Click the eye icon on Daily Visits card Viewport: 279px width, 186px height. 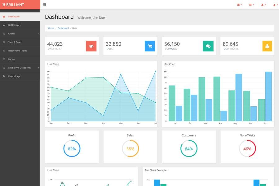point(91,46)
